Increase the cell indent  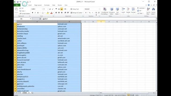[68, 13]
